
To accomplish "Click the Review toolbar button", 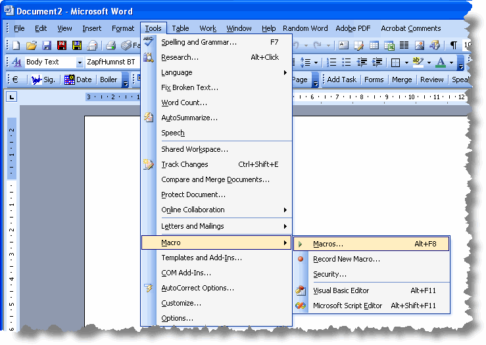I will coord(432,80).
